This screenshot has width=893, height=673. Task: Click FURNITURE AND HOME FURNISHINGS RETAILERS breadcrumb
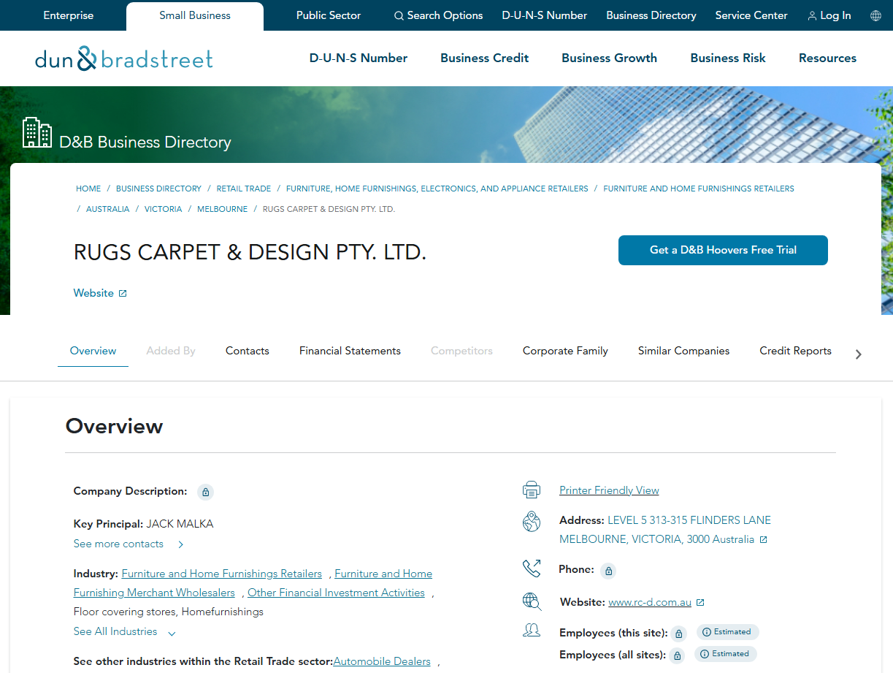pyautogui.click(x=699, y=189)
